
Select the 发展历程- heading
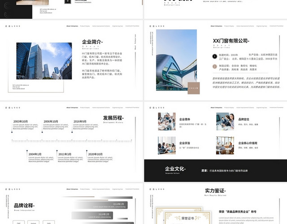click(x=113, y=118)
